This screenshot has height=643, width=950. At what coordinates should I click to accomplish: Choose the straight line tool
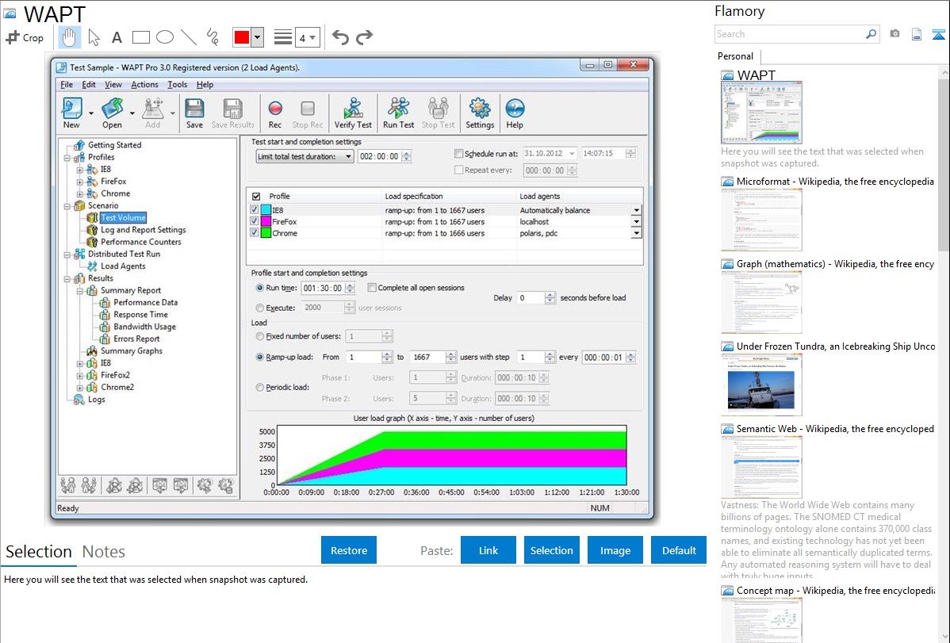pos(189,37)
